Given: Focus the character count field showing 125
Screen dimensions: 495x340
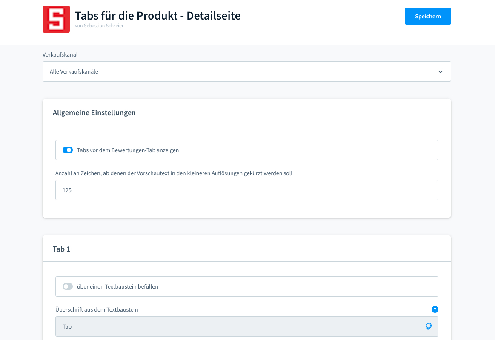Looking at the screenshot, I should tap(246, 190).
